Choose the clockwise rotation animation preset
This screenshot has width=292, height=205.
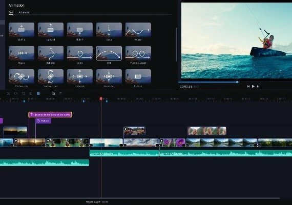pyautogui.click(x=22, y=76)
